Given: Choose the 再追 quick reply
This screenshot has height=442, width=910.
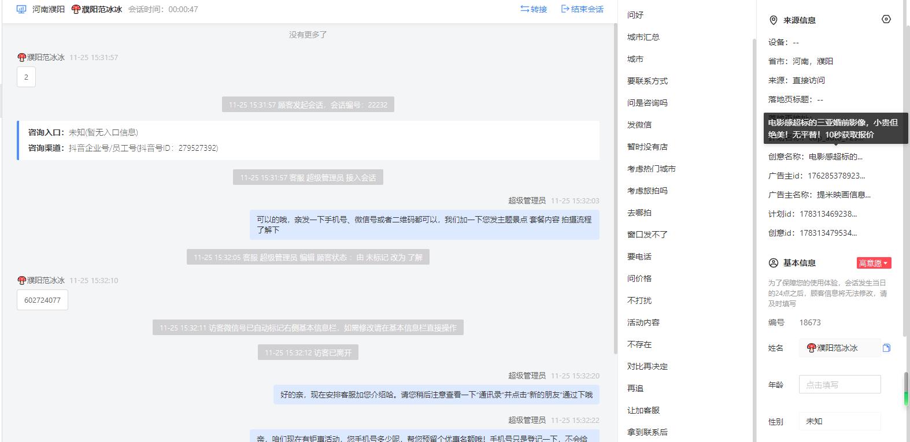Looking at the screenshot, I should (x=635, y=388).
